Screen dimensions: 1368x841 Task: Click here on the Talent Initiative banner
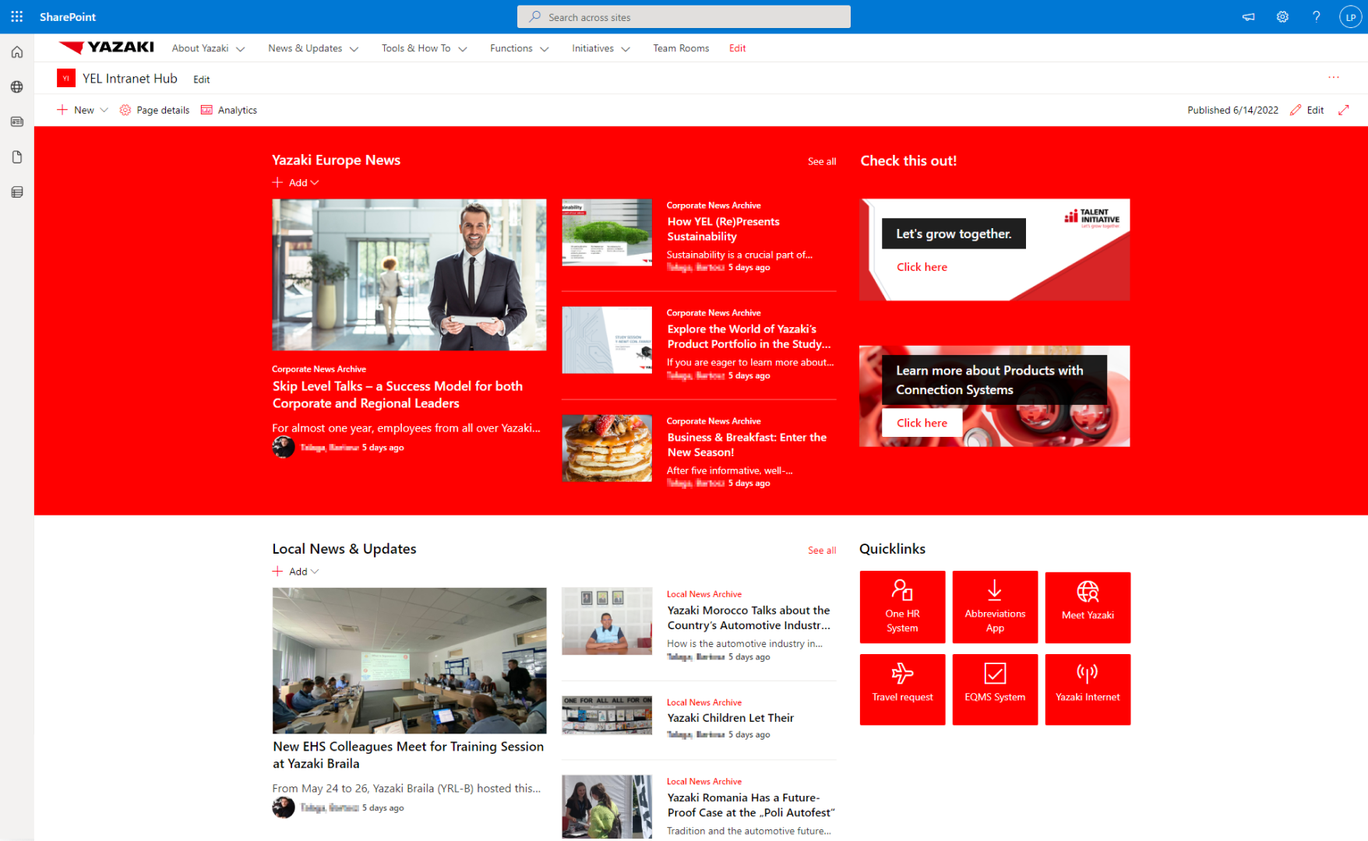[x=922, y=266]
